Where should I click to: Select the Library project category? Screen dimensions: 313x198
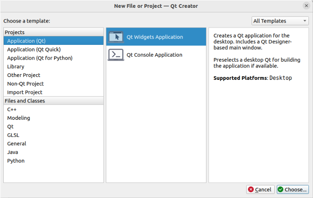(16, 67)
